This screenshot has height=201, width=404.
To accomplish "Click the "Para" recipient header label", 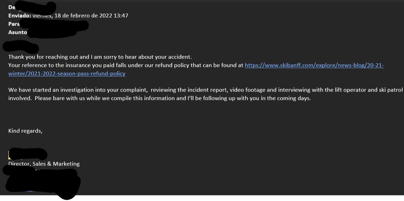I will tap(14, 24).
